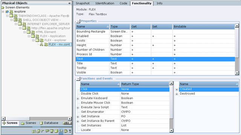Switch to the Screen tab
Screen dimensions: 241x135
click(x=10, y=123)
